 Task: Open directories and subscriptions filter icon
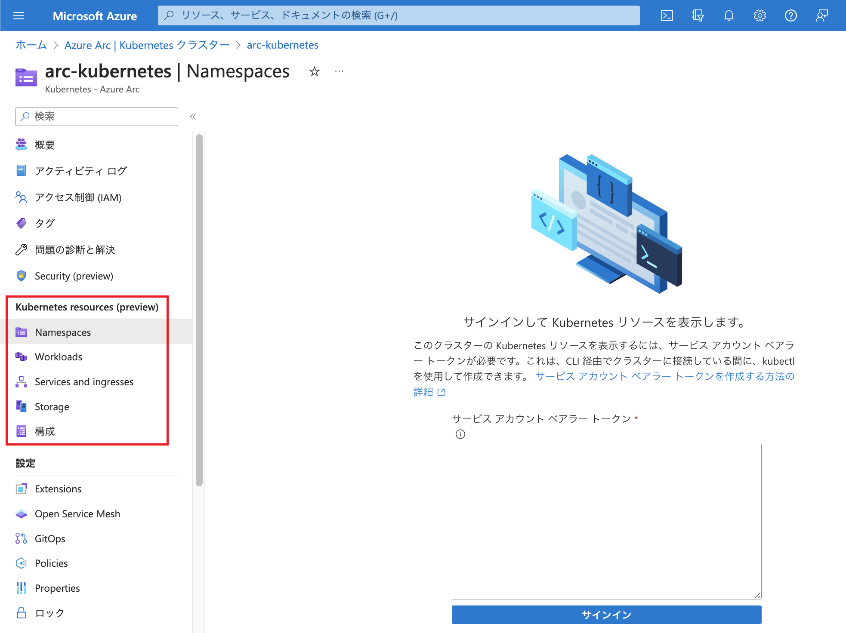tap(698, 16)
